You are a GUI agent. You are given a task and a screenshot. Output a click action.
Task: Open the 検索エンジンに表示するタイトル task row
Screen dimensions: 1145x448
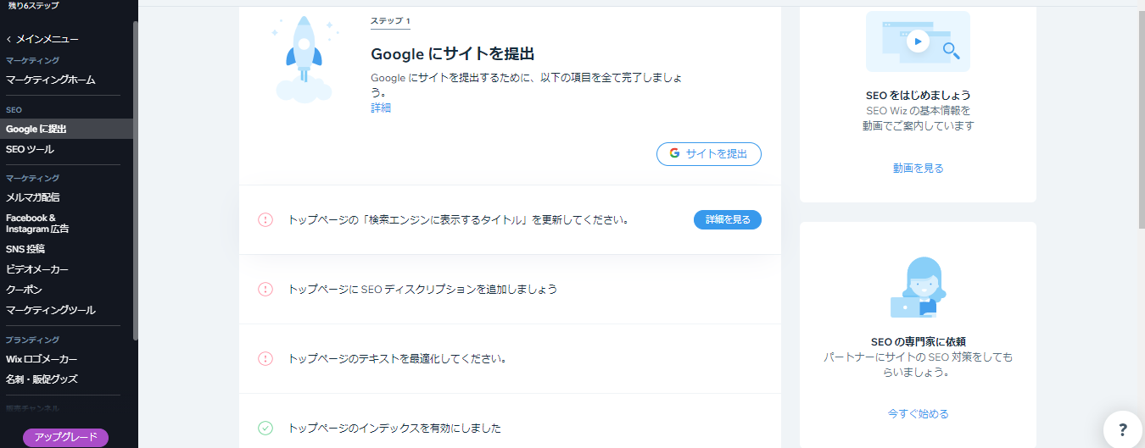pos(510,220)
